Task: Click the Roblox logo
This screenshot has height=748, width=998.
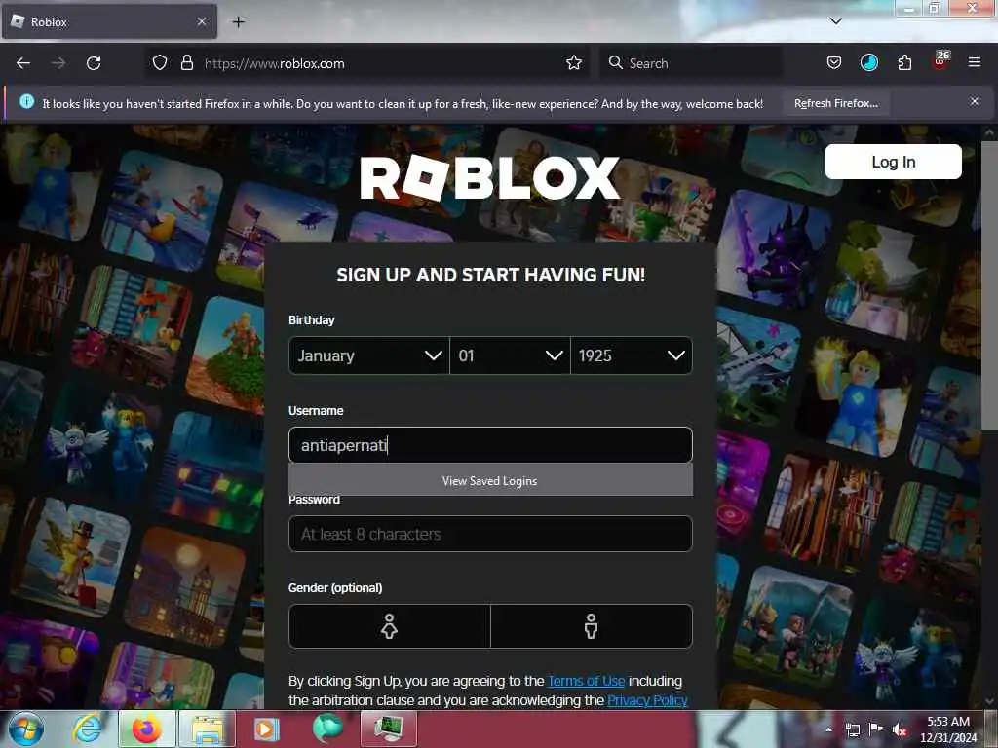Action: pyautogui.click(x=490, y=178)
